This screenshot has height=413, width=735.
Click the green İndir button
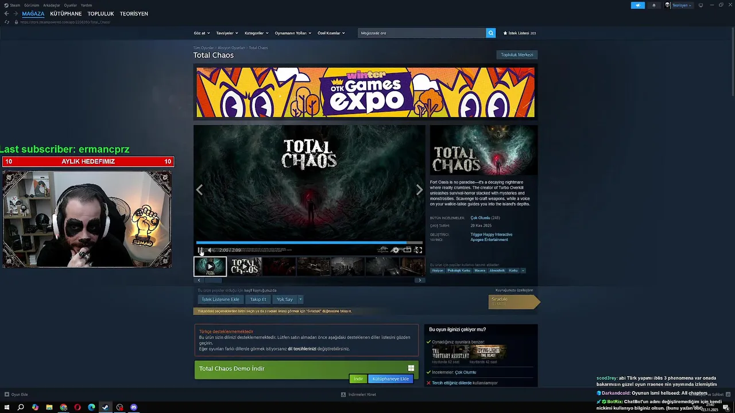[358, 379]
